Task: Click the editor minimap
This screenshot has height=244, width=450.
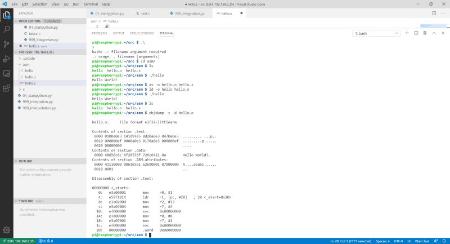Action: (433, 26)
